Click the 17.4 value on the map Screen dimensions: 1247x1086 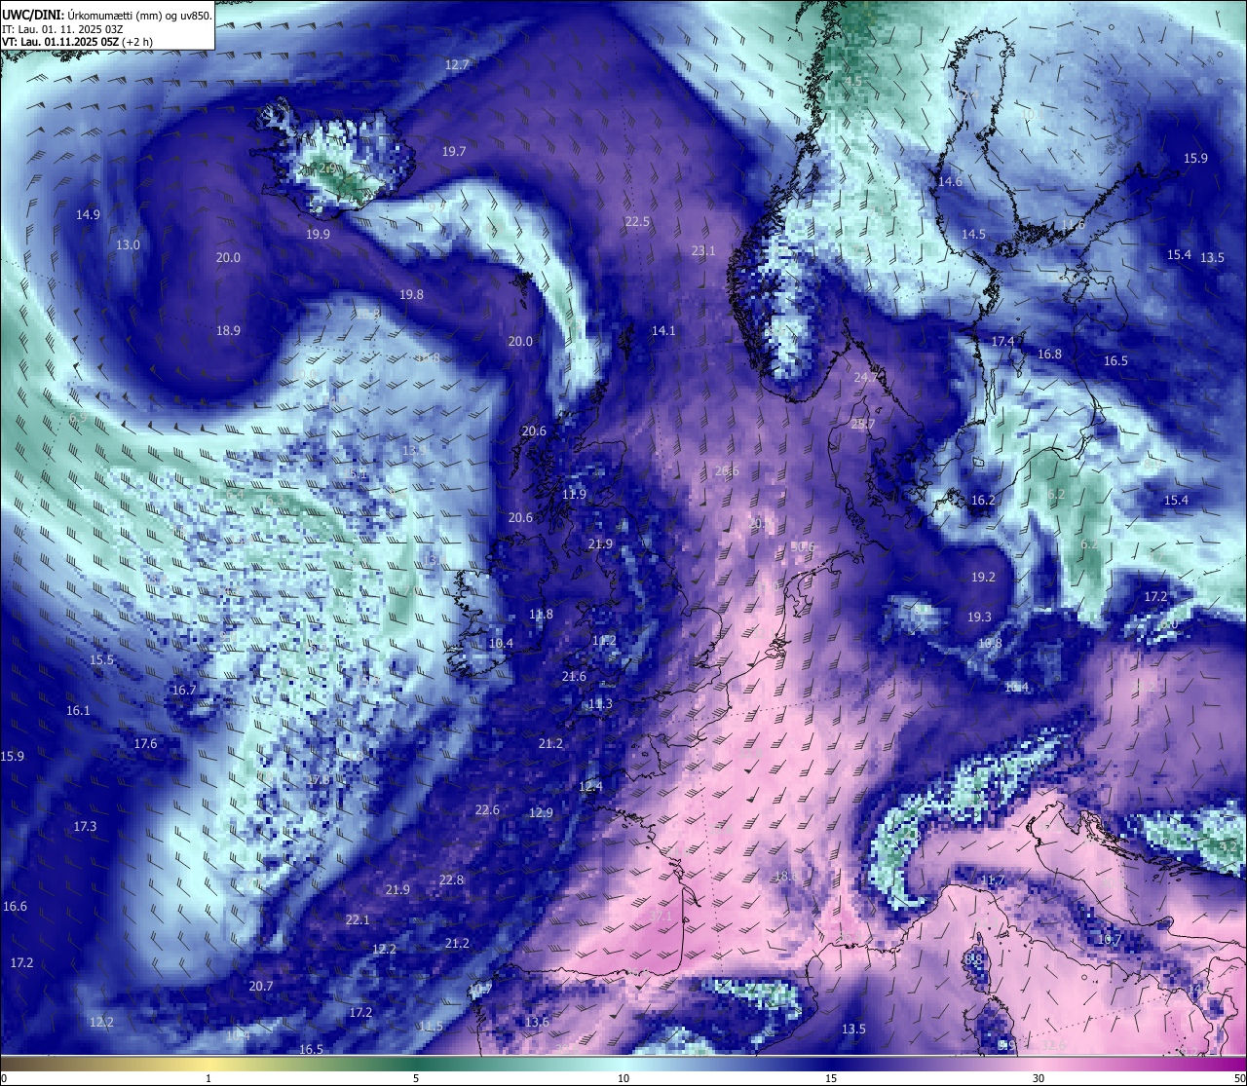(x=1002, y=342)
